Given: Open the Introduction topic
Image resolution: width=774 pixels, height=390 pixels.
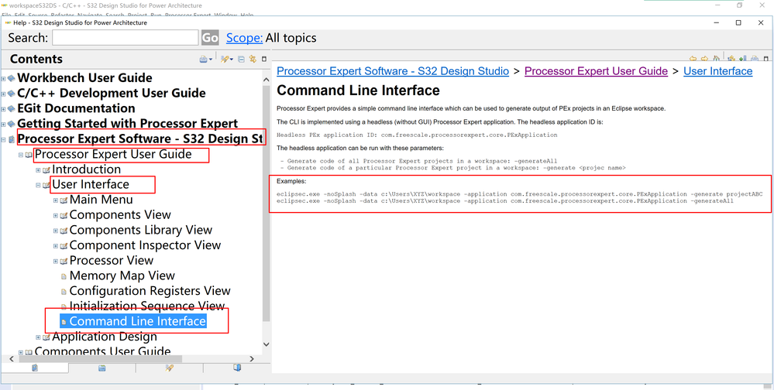Looking at the screenshot, I should (86, 169).
